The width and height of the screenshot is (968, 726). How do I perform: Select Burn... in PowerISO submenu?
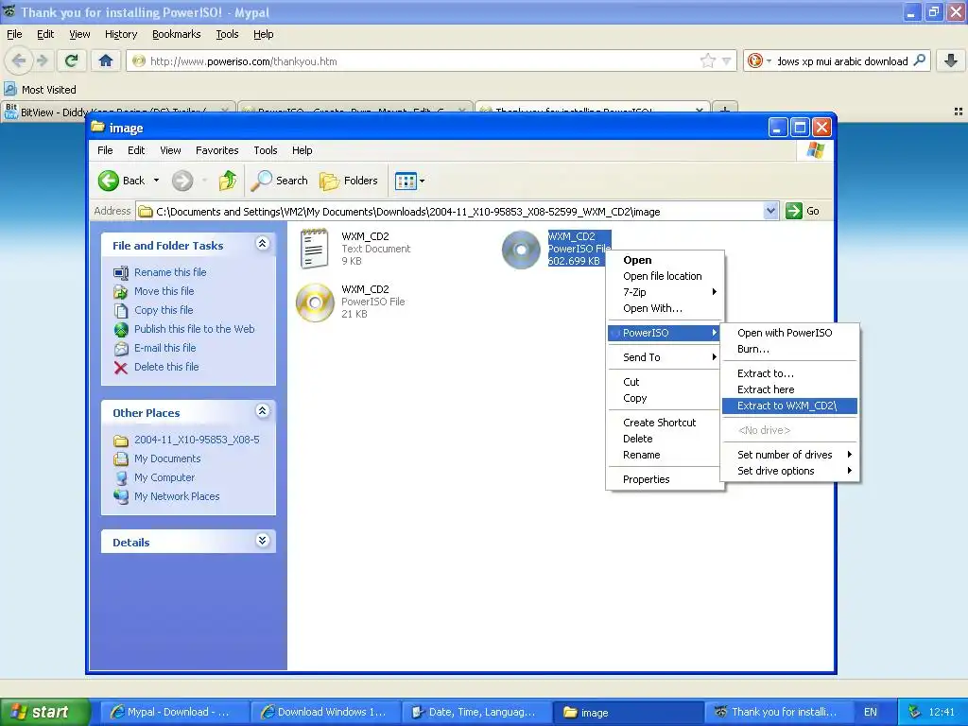[x=789, y=349]
